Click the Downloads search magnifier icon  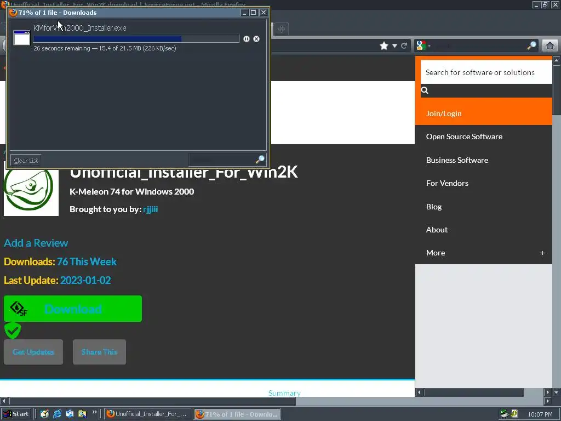260,160
